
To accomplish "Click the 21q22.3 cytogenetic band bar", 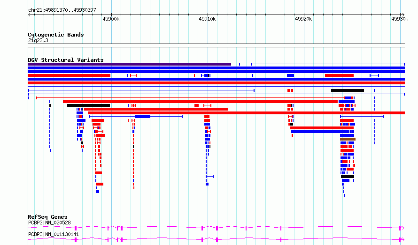I will click(216, 45).
